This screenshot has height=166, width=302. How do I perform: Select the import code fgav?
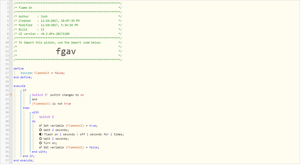click(x=66, y=51)
